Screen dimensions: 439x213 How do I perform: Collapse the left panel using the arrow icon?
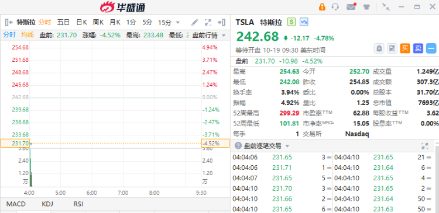coord(9,22)
